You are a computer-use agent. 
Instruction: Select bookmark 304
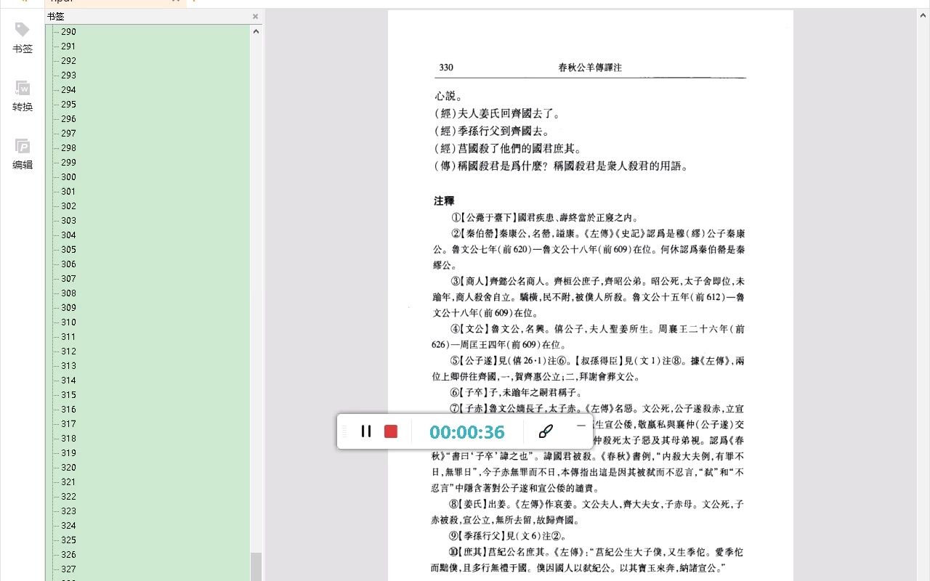point(68,235)
